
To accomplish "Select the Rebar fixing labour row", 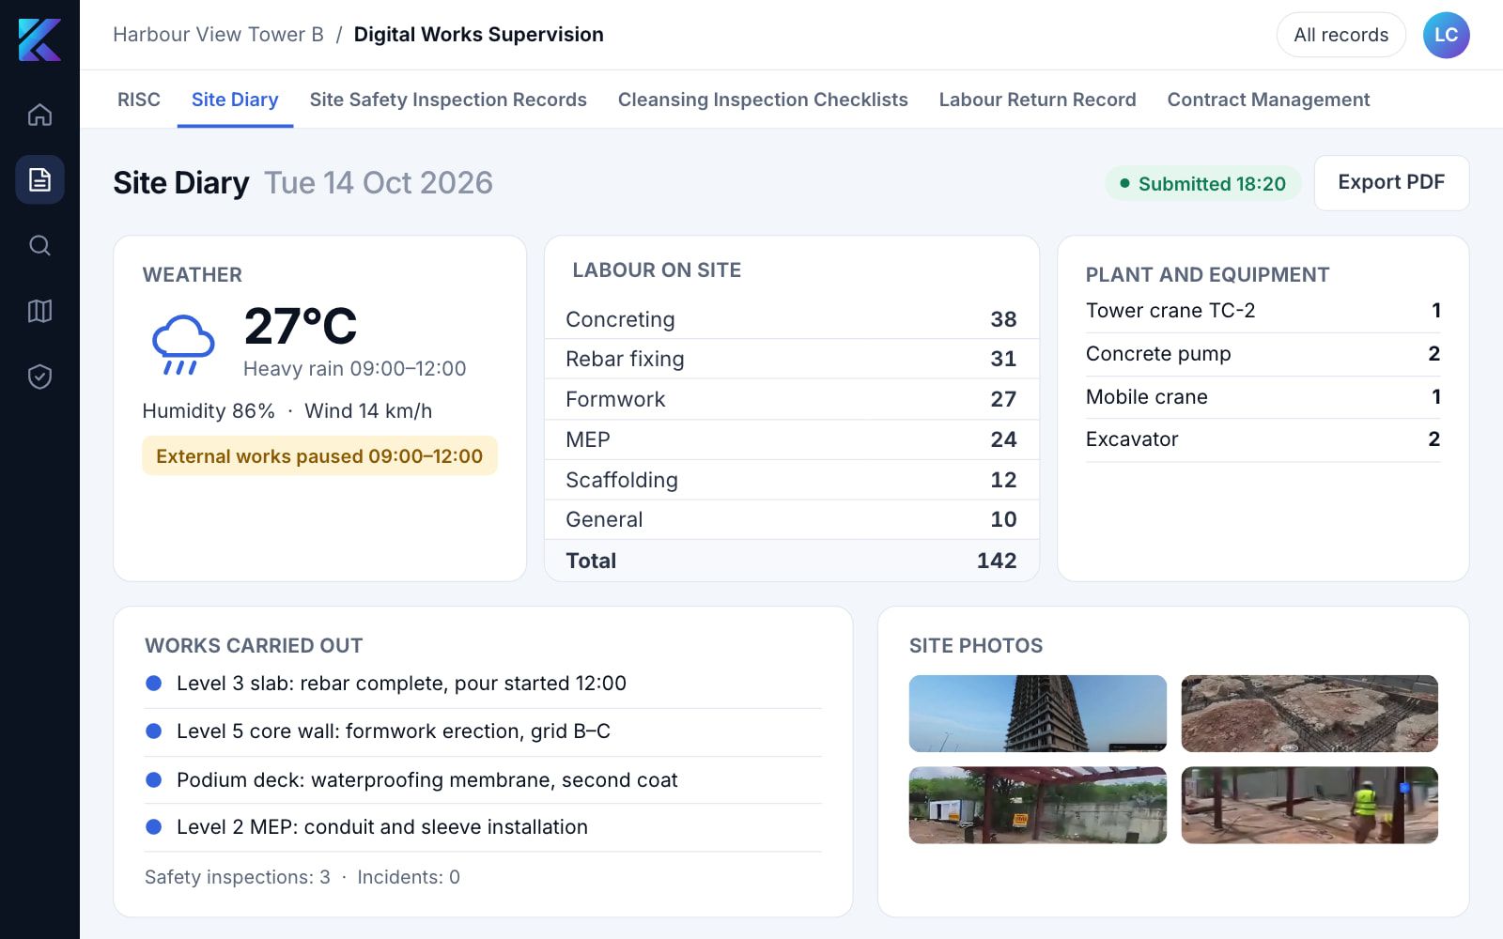I will 792,359.
